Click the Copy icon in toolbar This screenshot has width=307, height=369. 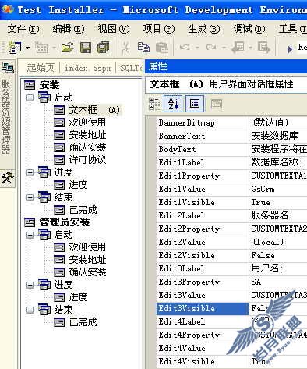tap(143, 48)
